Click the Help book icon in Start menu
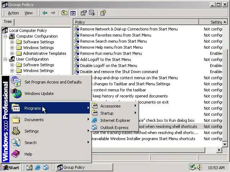230x172 pixels. [x=16, y=154]
